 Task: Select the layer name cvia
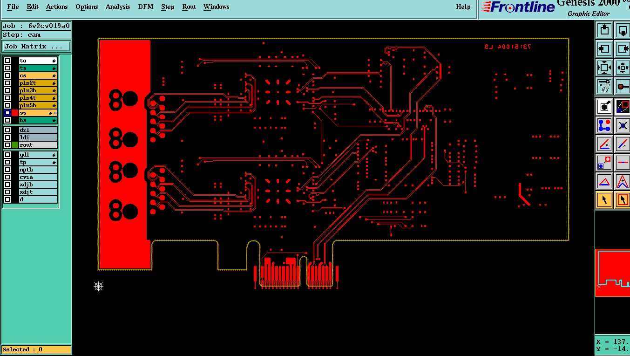tap(38, 177)
